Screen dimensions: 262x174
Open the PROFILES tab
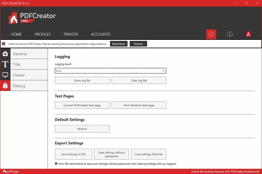pyautogui.click(x=43, y=34)
